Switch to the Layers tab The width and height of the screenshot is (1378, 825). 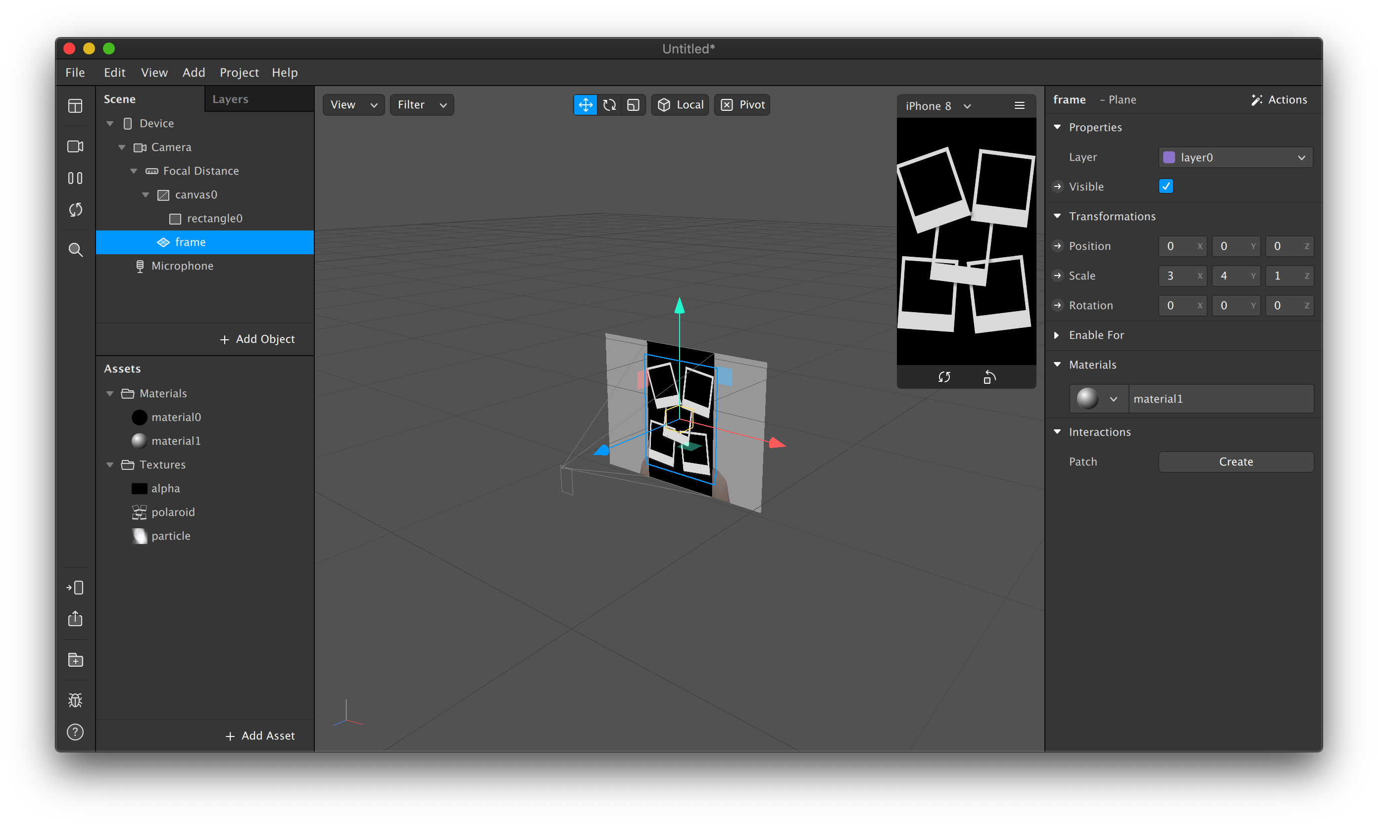coord(230,99)
